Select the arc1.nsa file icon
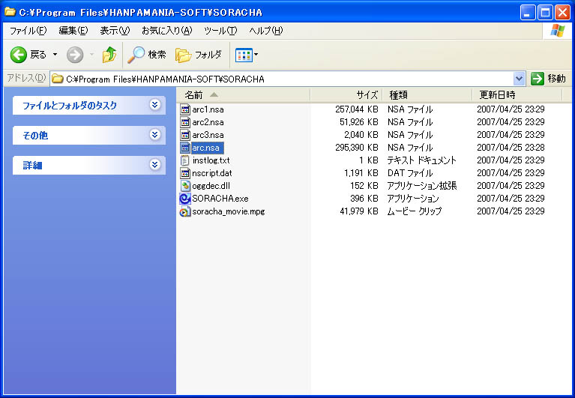 pyautogui.click(x=185, y=109)
